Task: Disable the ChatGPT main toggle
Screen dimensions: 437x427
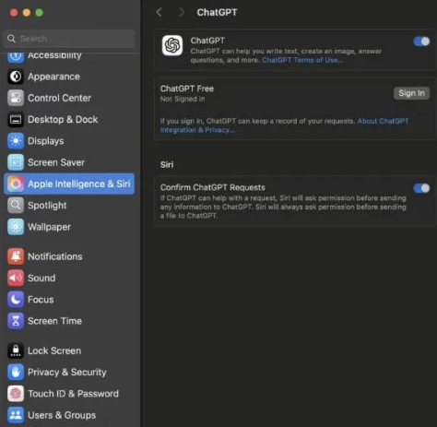Action: [421, 42]
